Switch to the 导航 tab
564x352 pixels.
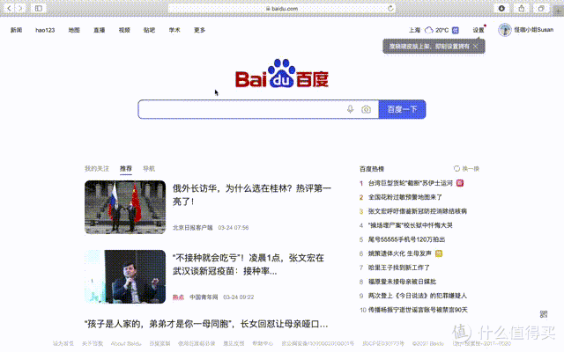tap(149, 168)
